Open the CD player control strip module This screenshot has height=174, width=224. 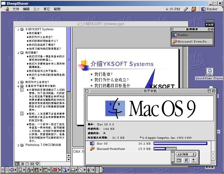[82, 170]
